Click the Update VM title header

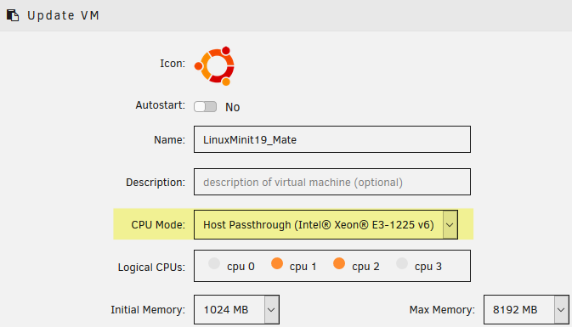63,15
